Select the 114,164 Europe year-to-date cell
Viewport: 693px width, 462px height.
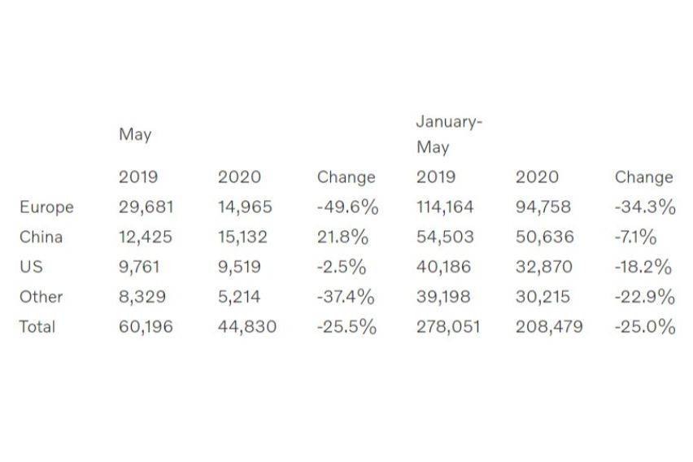coord(445,207)
